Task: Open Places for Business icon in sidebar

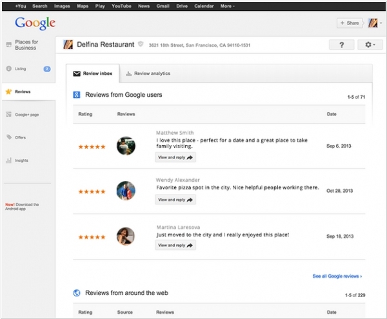Action: (8, 44)
